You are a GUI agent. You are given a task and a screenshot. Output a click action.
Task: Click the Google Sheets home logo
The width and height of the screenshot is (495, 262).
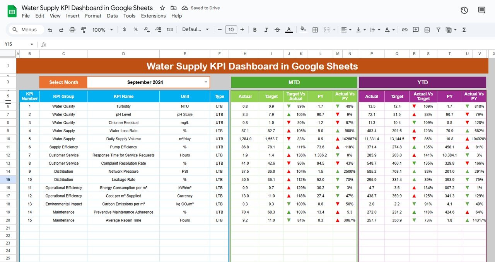(x=12, y=11)
